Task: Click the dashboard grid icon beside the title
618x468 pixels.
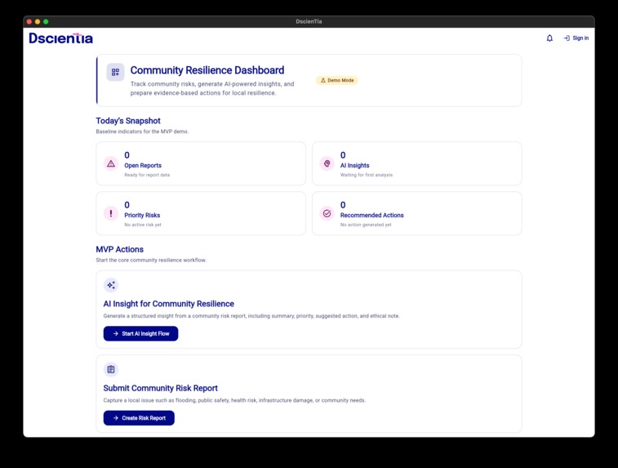Action: [x=115, y=72]
